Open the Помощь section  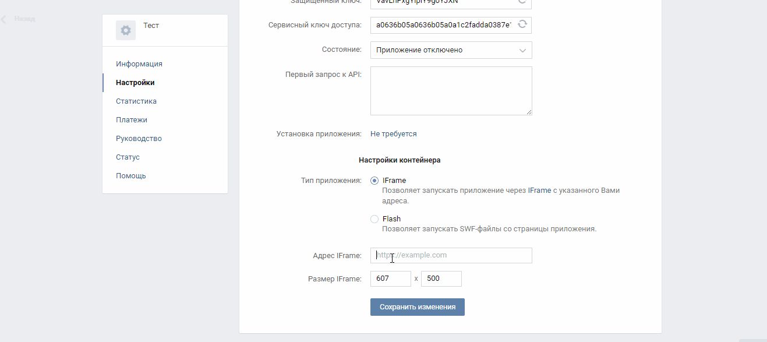(131, 176)
